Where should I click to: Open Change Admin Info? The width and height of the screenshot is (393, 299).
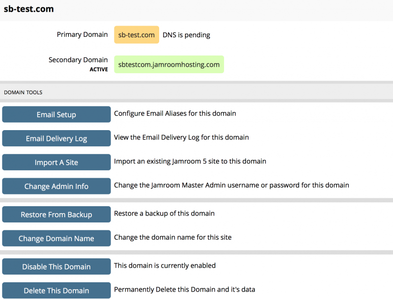(x=56, y=186)
